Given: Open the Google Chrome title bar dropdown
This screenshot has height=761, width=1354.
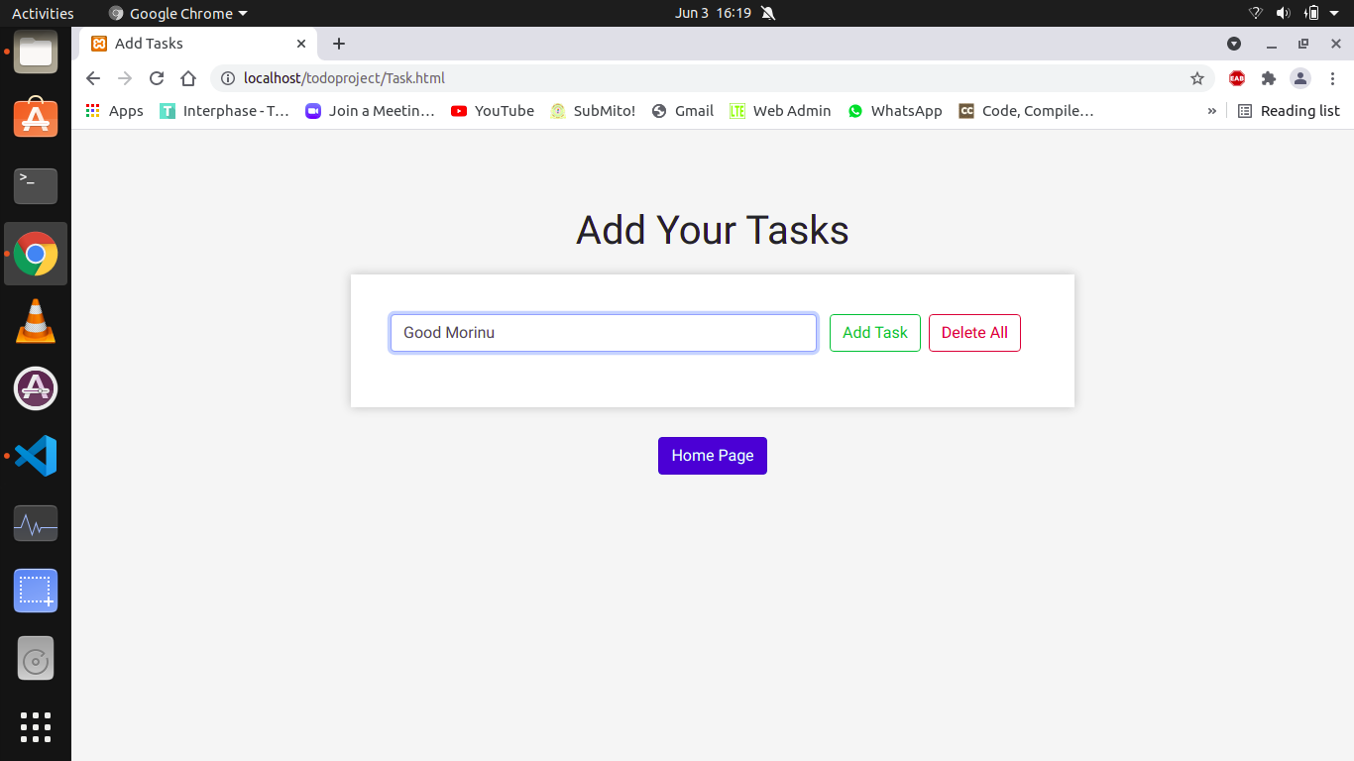Looking at the screenshot, I should [176, 13].
